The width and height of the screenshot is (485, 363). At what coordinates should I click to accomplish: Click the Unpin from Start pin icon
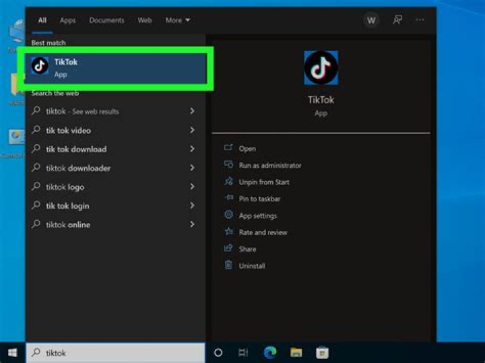point(228,181)
